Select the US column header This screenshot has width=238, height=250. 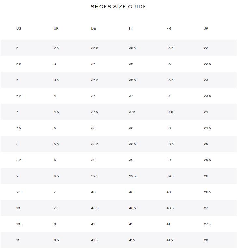(x=19, y=28)
